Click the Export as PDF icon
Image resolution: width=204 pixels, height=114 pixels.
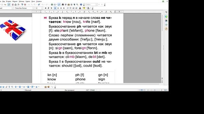click(13, 4)
